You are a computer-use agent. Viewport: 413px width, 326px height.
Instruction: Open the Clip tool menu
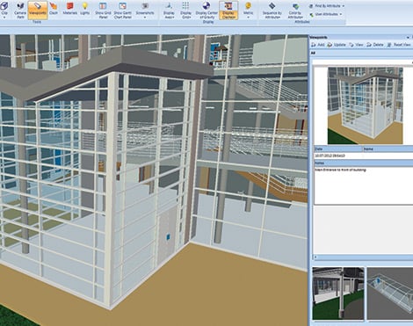4,10
